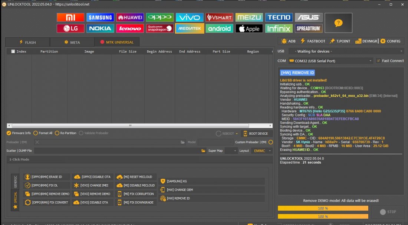Browse for preloader file folder icon
Image resolution: width=408 pixels, height=225 pixels.
coord(182,142)
